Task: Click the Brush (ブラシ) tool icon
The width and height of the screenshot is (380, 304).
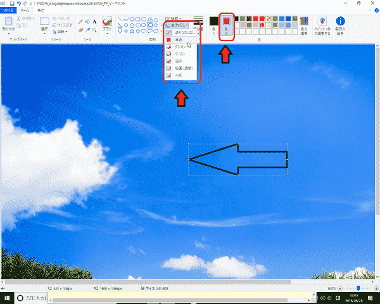Action: pos(107,22)
